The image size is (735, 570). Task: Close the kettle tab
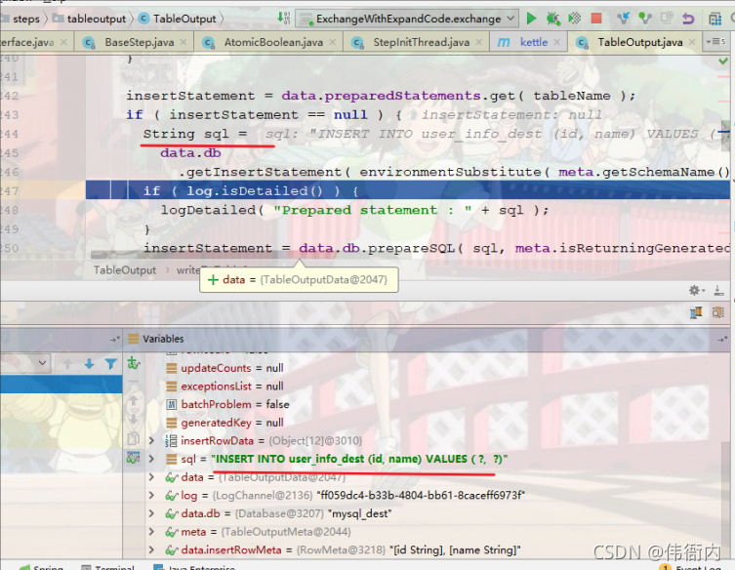click(x=556, y=42)
